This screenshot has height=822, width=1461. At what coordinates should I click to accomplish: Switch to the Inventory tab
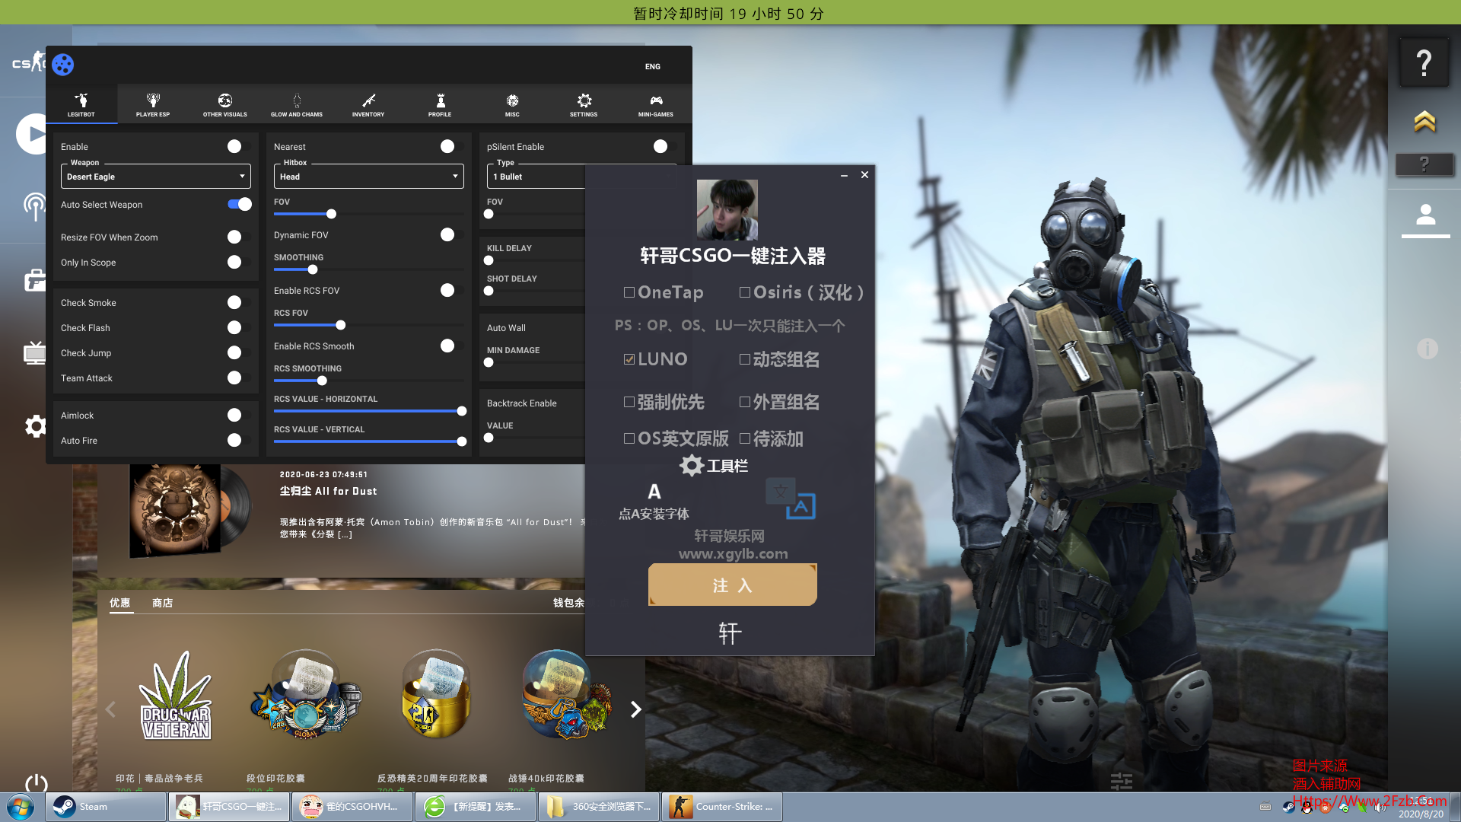pyautogui.click(x=368, y=104)
